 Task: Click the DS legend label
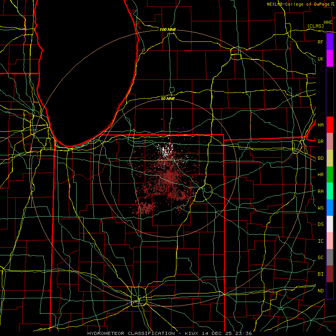coord(320,224)
